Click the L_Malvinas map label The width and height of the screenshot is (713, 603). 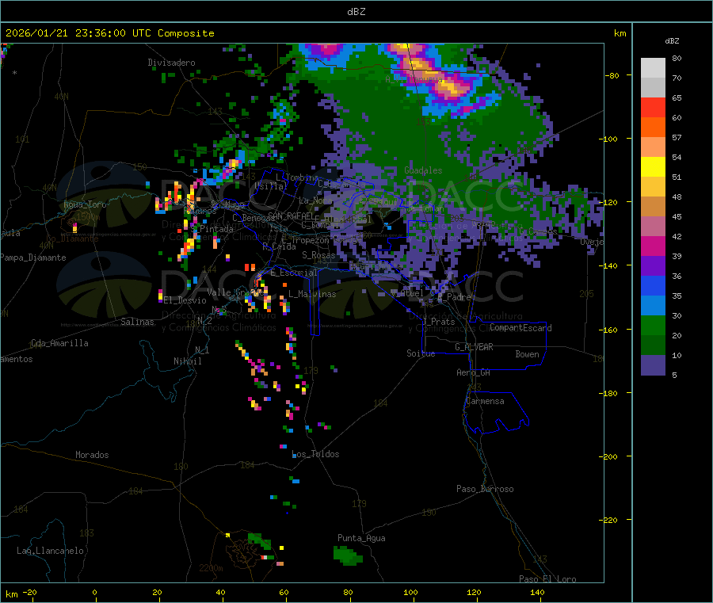(312, 294)
